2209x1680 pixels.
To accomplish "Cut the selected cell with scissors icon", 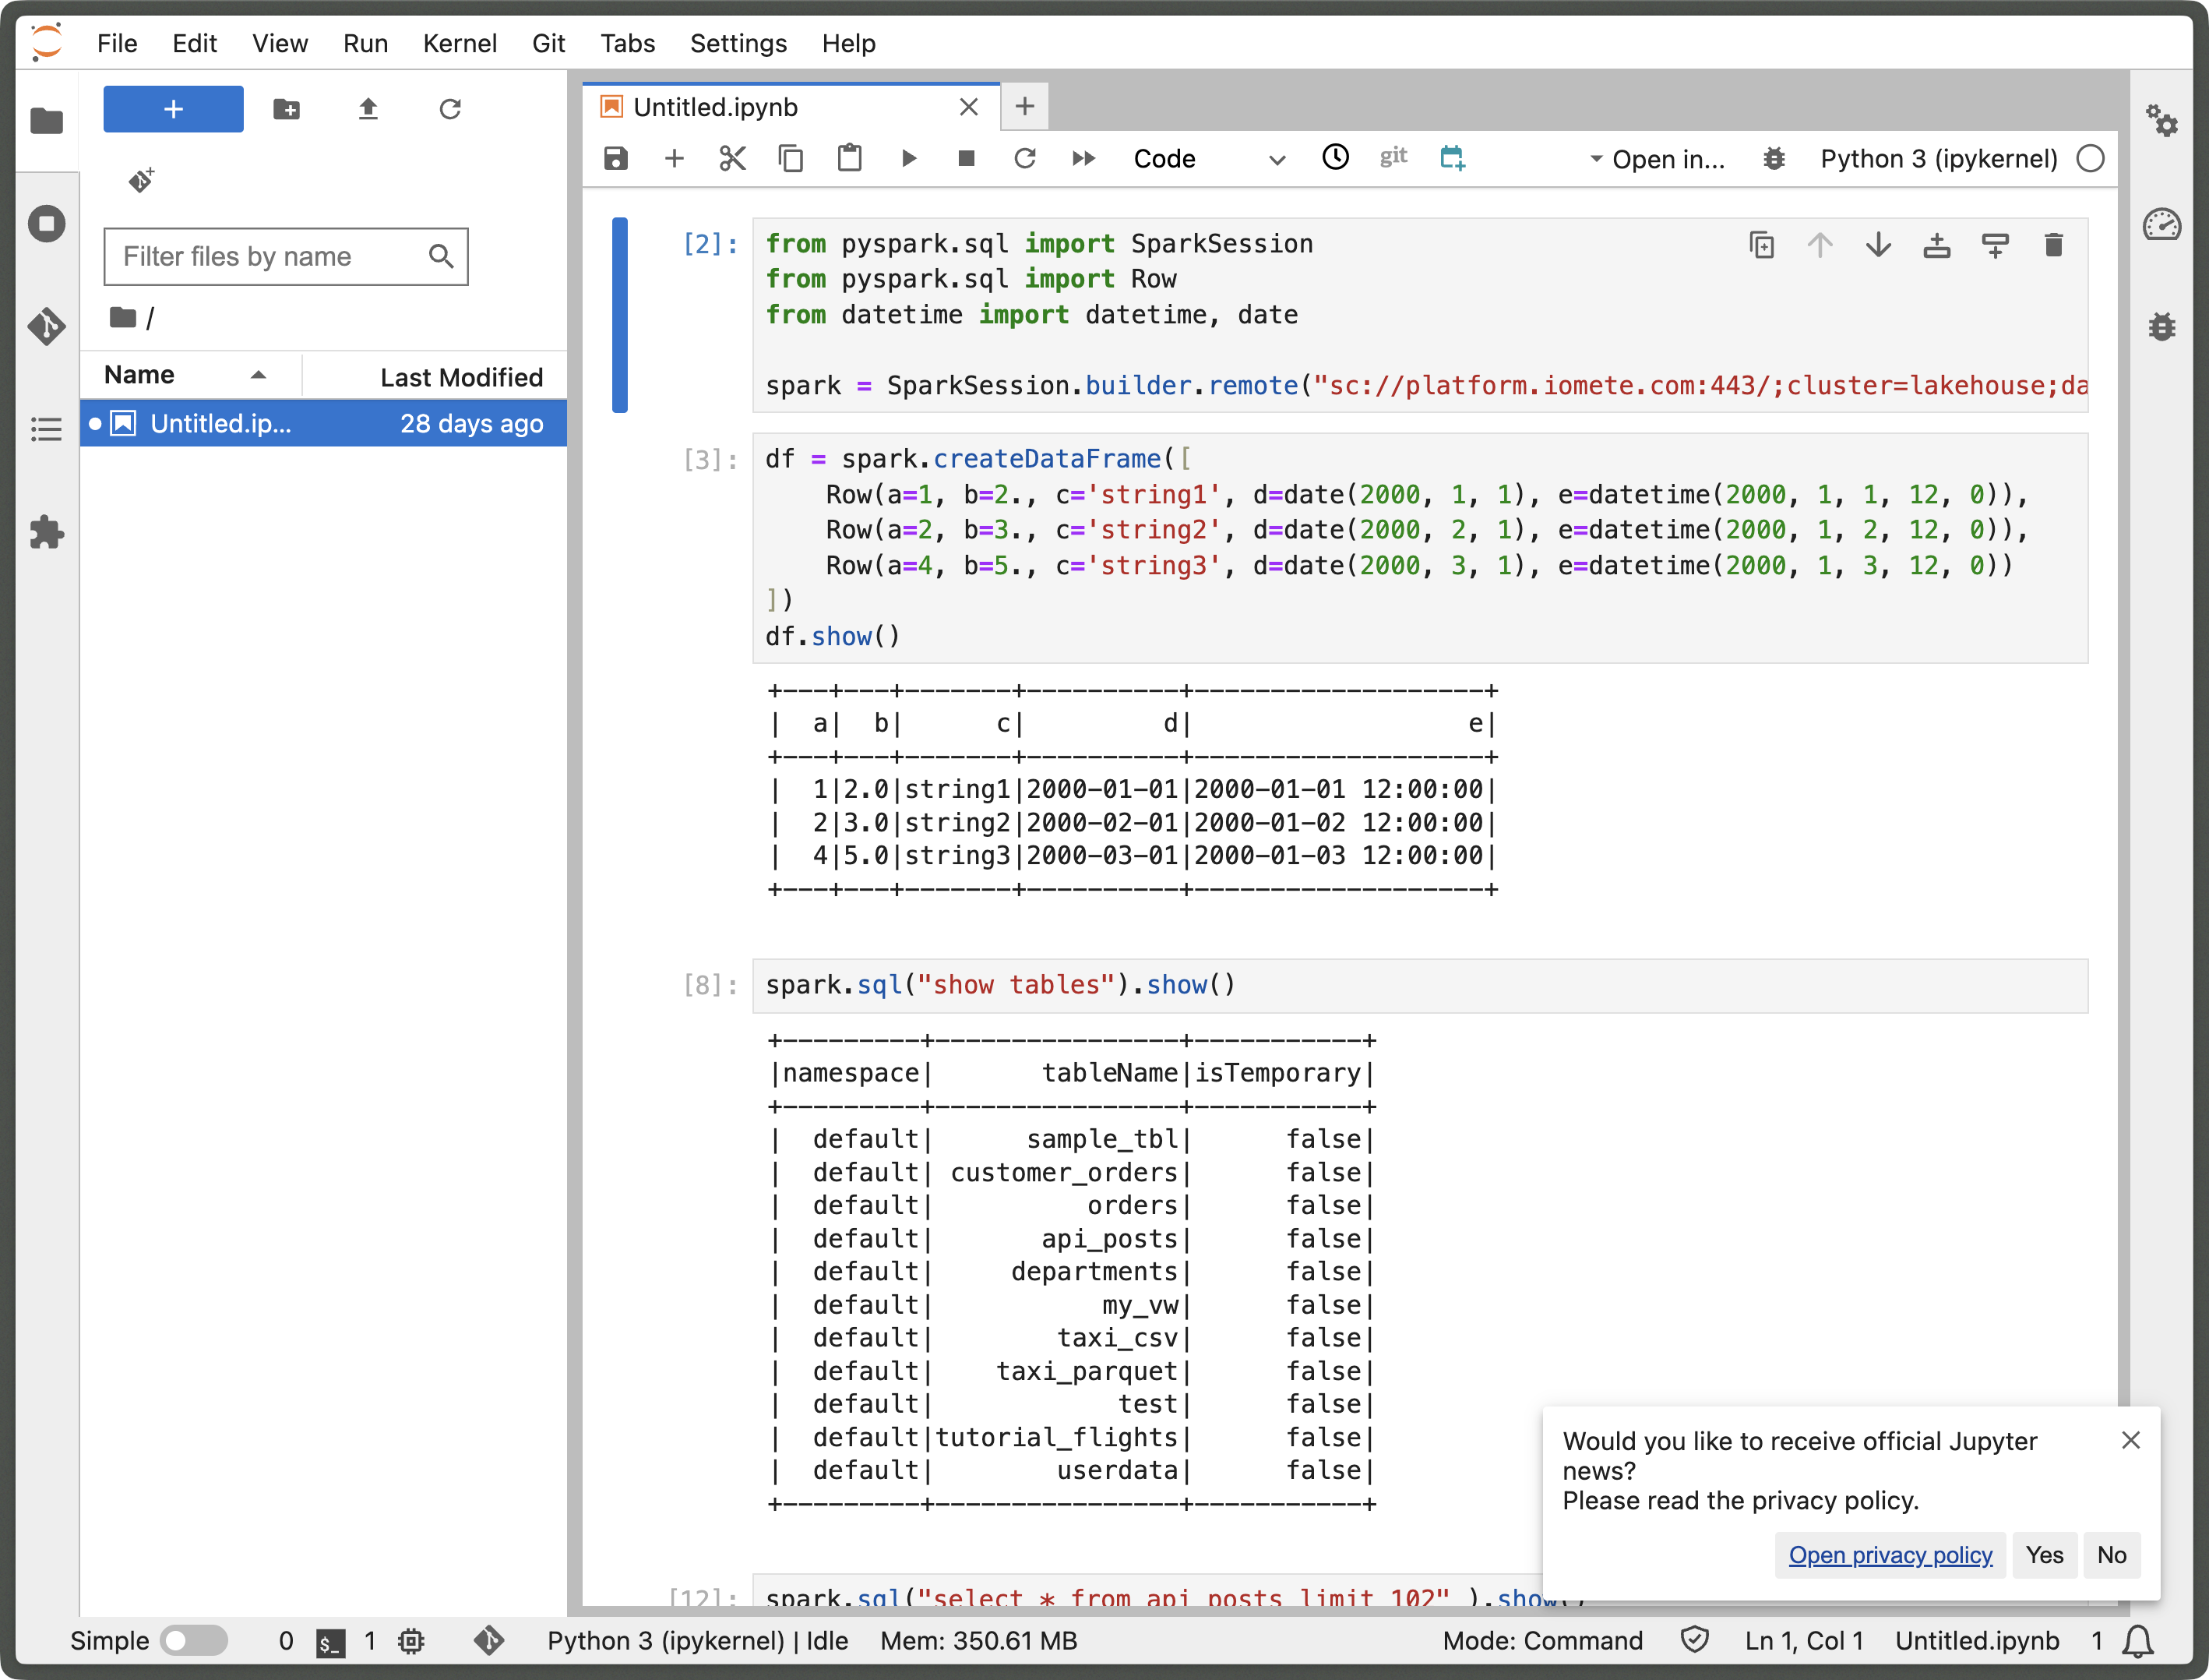I will click(x=733, y=158).
